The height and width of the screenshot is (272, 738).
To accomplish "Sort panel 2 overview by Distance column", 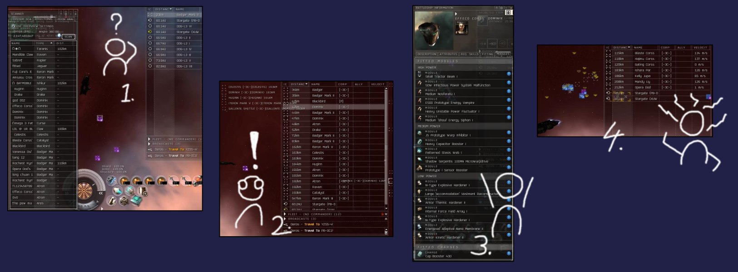I will (299, 84).
